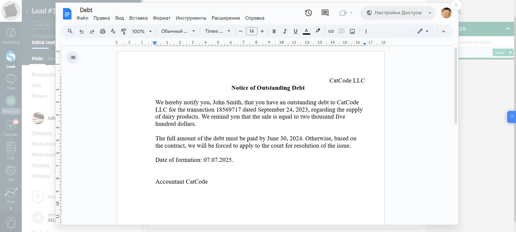Click the Настройки Доступа share button
Viewport: 516px width, 232px height.
click(x=394, y=13)
